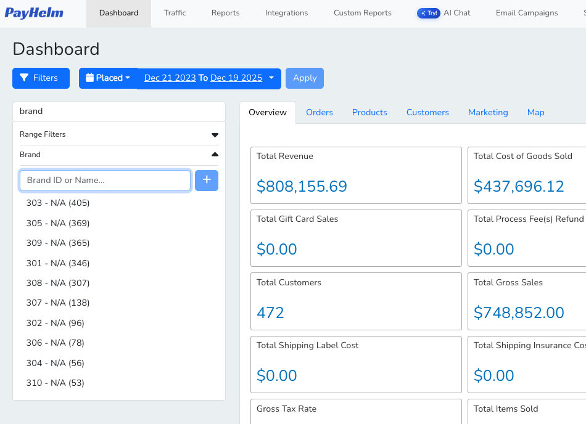
Task: Click the Try! badge next to AI Chat
Action: point(429,13)
